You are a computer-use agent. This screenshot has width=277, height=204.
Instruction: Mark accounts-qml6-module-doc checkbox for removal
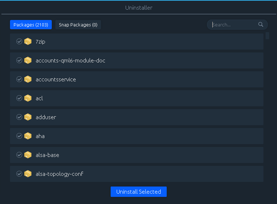point(19,60)
